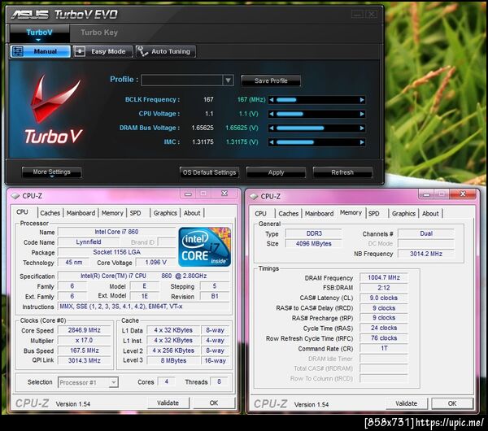Image resolution: width=488 pixels, height=431 pixels.
Task: Open the Processor #1 selection dropdown
Action: pos(88,382)
